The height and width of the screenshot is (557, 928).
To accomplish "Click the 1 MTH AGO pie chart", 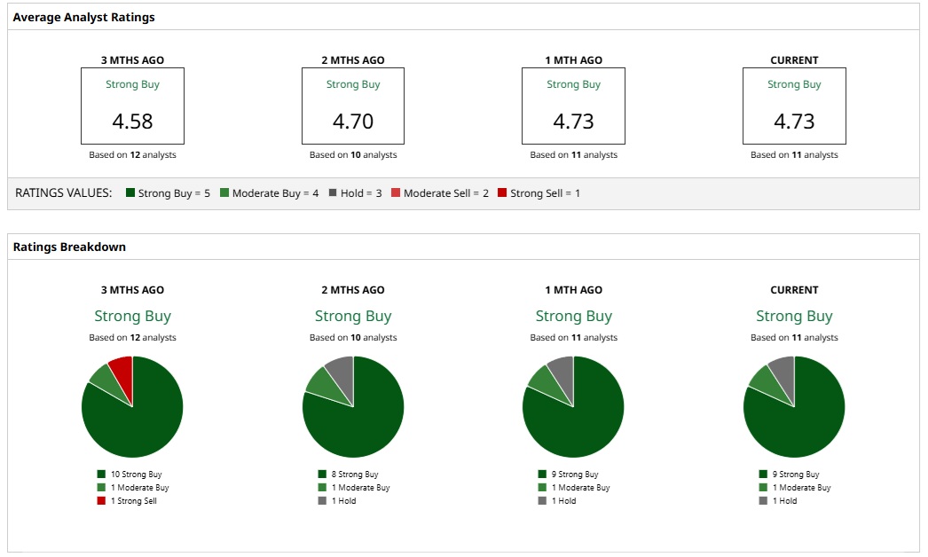I will (573, 406).
